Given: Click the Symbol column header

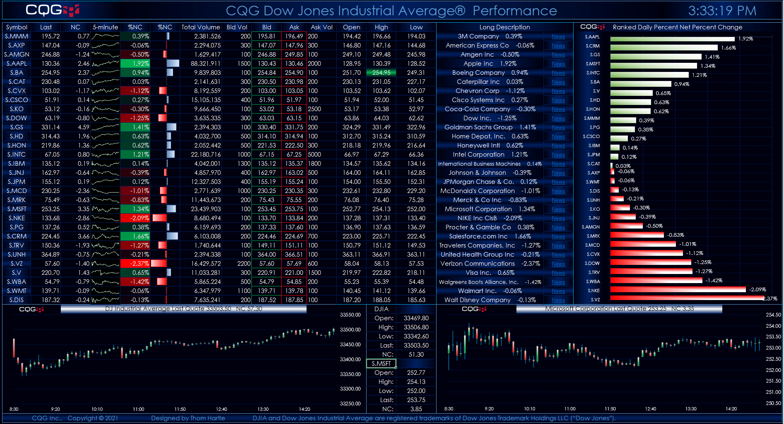Looking at the screenshot, I should coord(16,27).
